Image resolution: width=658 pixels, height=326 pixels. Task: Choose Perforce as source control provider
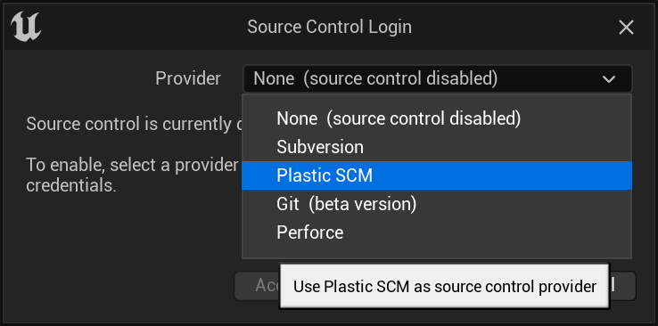(437, 232)
